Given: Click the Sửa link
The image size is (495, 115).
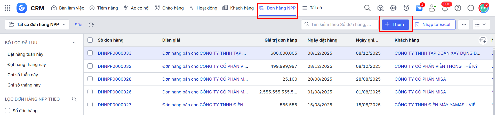Looking at the screenshot, I should tap(78, 25).
